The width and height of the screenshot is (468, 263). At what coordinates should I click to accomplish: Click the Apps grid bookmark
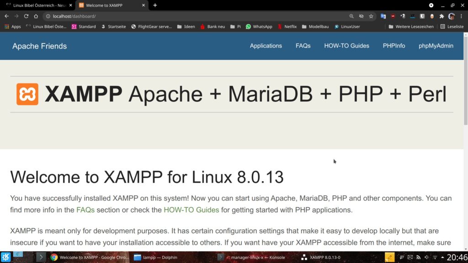12,26
